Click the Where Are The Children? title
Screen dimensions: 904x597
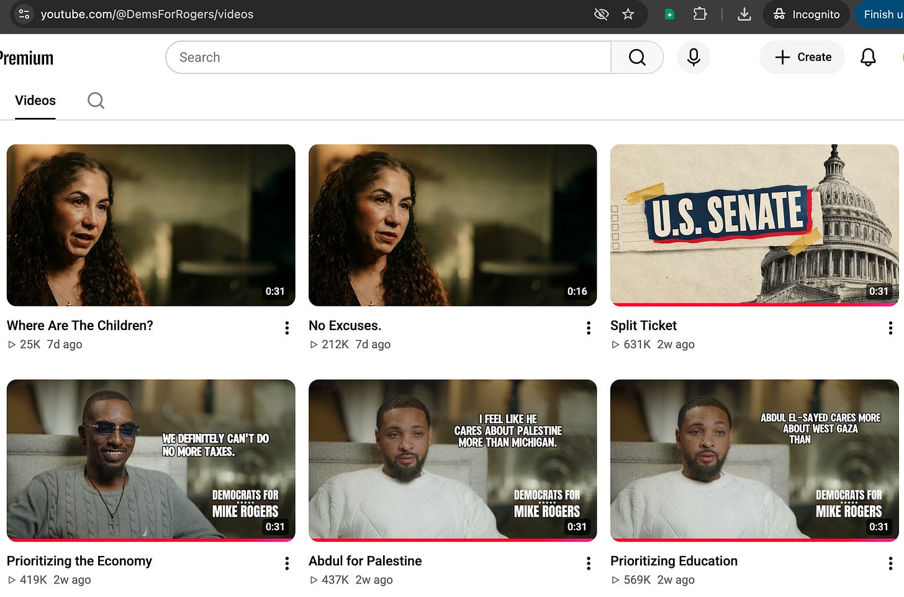point(80,326)
